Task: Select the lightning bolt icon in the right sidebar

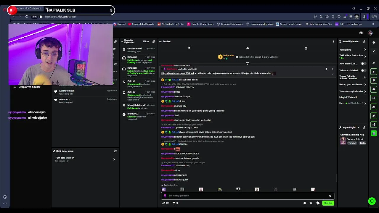Action: [374, 72]
